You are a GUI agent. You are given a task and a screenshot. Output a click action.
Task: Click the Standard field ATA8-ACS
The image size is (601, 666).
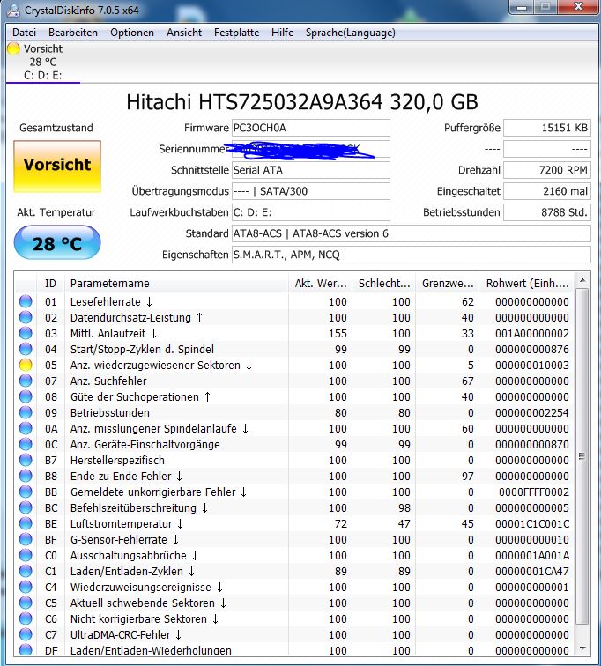(412, 233)
